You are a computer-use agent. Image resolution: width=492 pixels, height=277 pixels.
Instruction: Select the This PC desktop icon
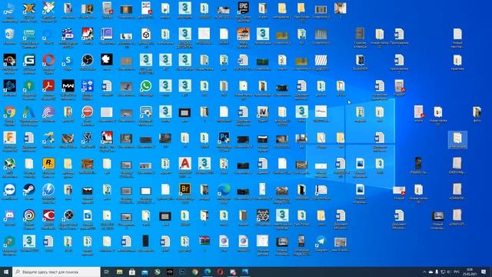[10, 8]
